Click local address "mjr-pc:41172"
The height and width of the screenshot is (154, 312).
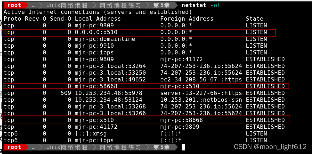96,127
